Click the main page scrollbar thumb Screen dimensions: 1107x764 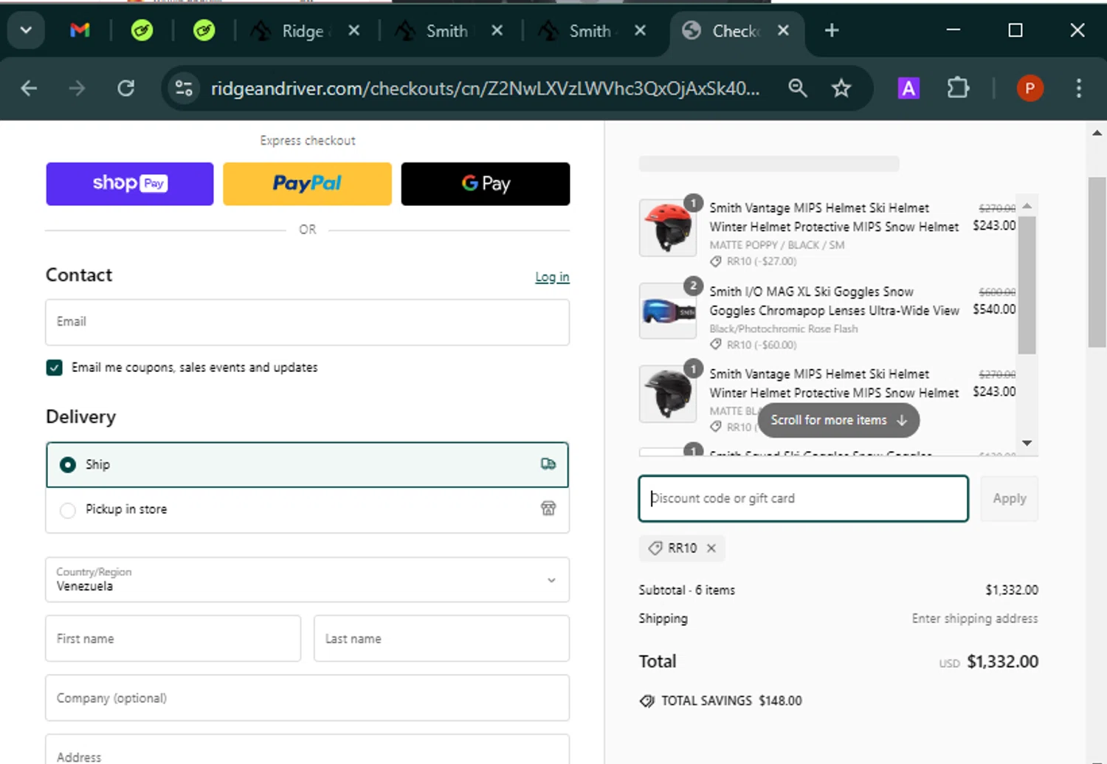(1097, 262)
